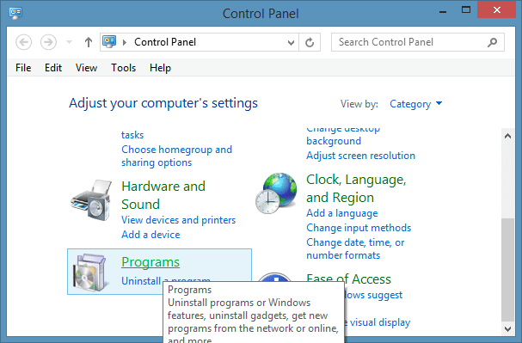The width and height of the screenshot is (522, 343).
Task: Click the Hardware and Sound printer icon
Action: 91,200
